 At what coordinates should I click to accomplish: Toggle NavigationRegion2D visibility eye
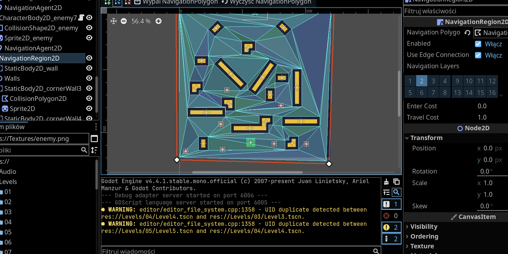click(x=89, y=58)
